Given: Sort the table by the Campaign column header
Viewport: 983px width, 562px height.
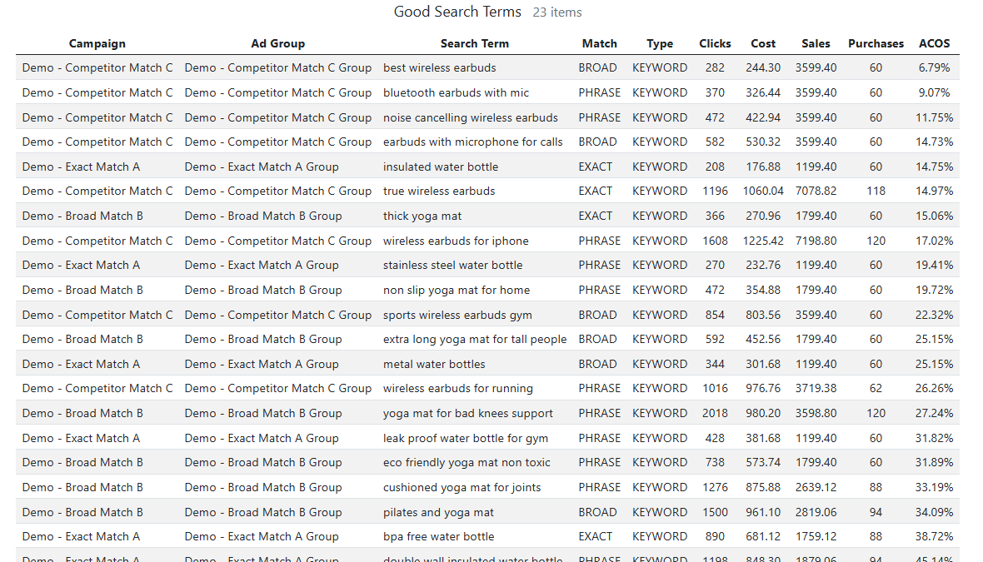Looking at the screenshot, I should (x=97, y=43).
